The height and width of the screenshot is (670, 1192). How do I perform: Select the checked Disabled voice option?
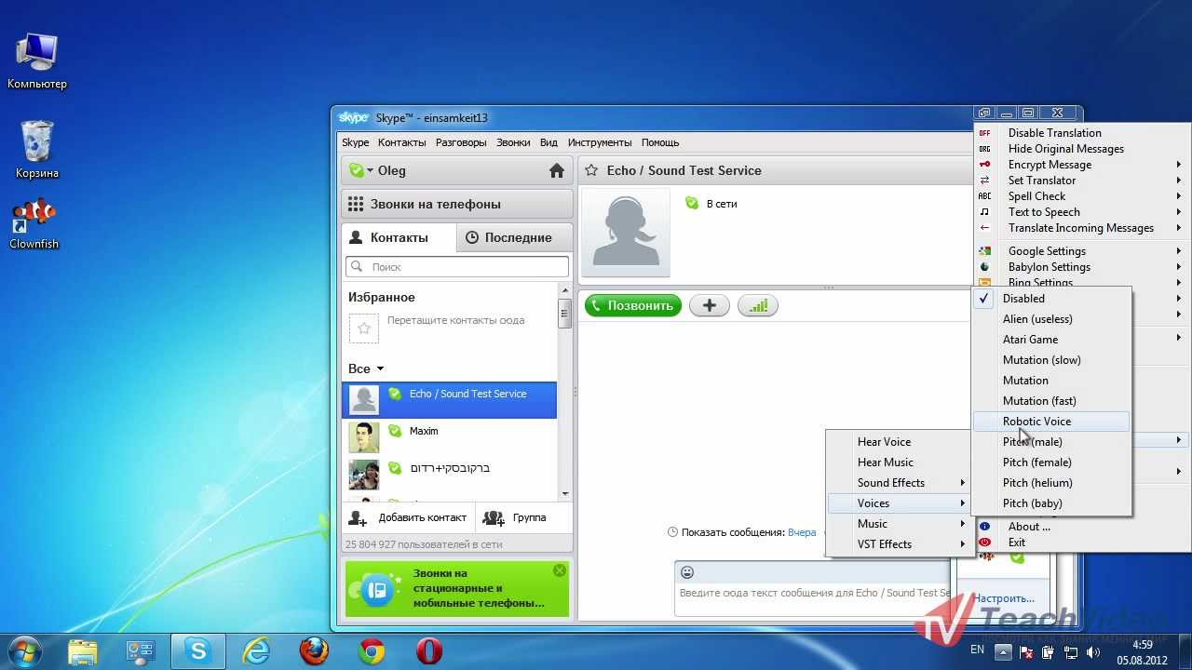[1052, 299]
